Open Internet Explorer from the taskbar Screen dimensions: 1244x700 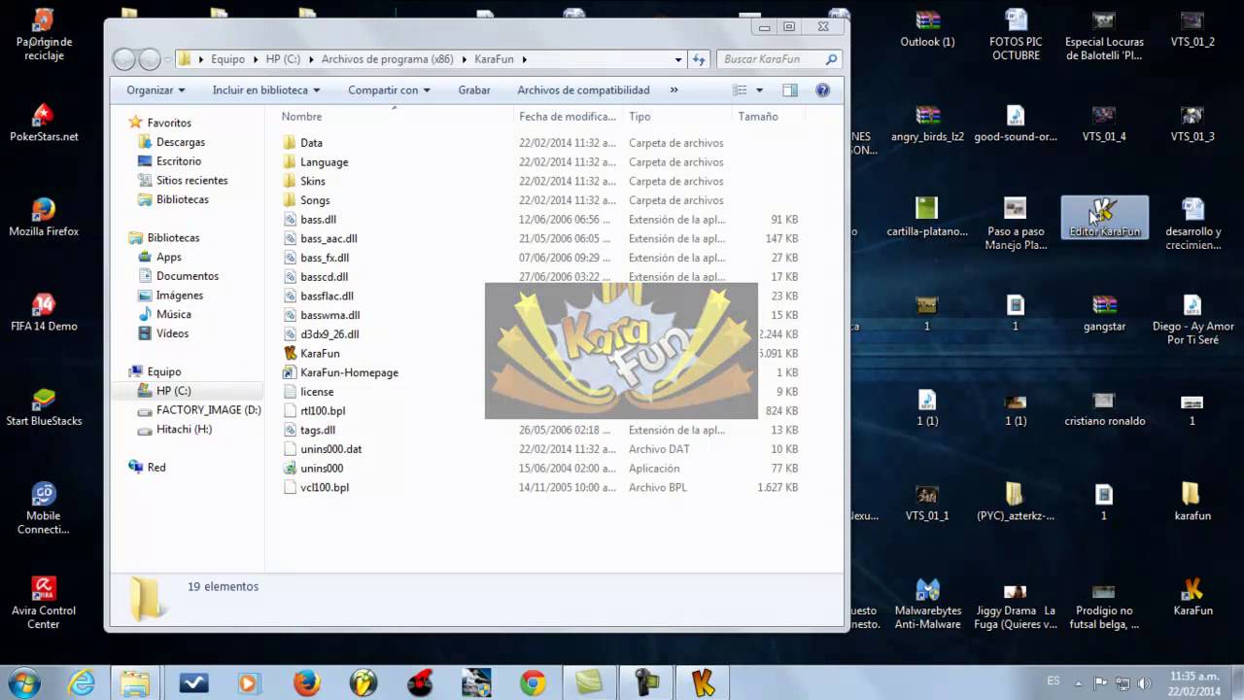(x=81, y=682)
